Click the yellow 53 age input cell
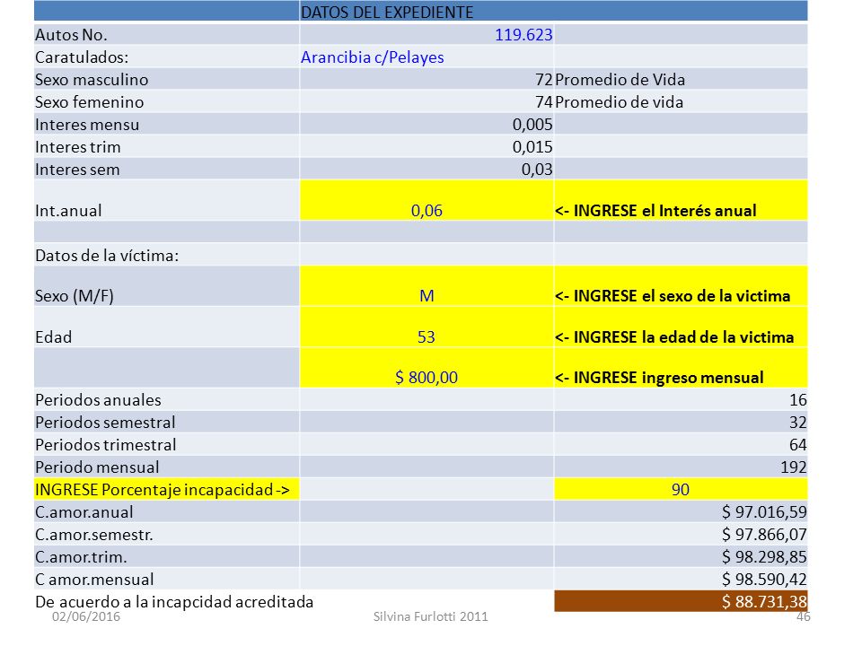The height and width of the screenshot is (646, 862). 427,327
